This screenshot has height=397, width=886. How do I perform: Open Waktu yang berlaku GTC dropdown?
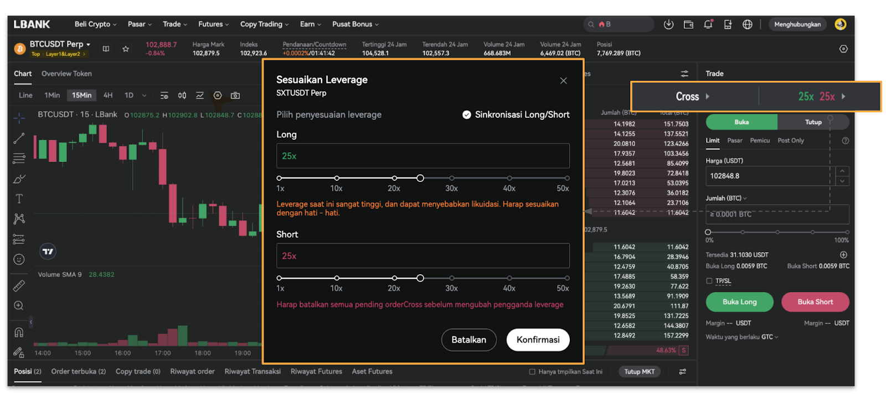(741, 337)
